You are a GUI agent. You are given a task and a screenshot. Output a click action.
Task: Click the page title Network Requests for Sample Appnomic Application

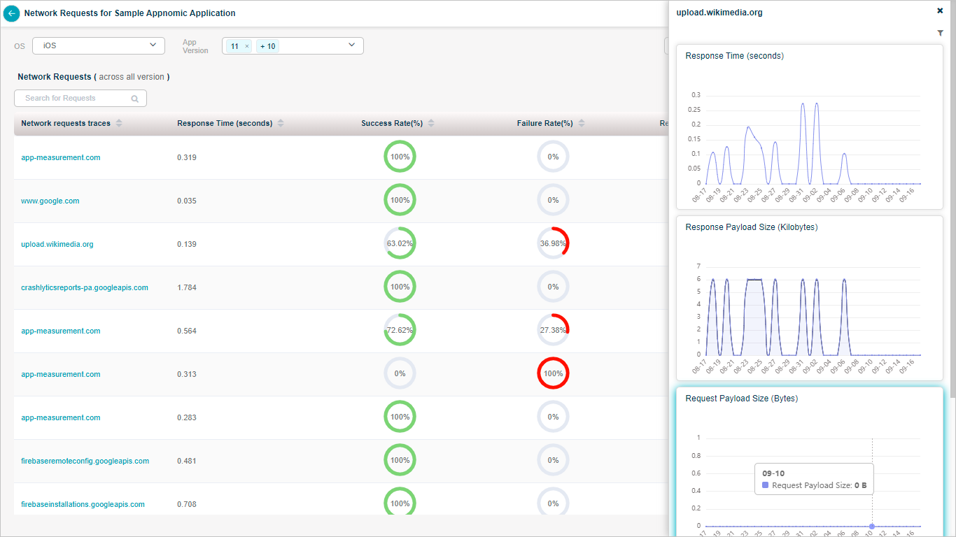point(130,13)
